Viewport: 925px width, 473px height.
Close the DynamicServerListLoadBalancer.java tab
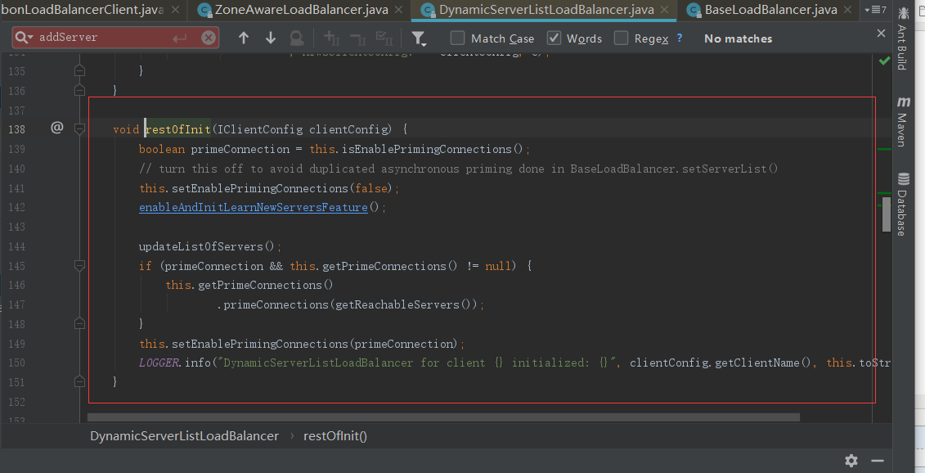tap(665, 10)
